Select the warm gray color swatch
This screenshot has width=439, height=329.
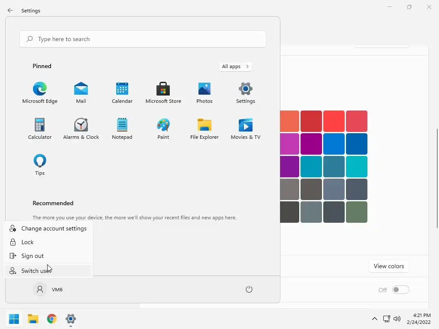coord(289,189)
